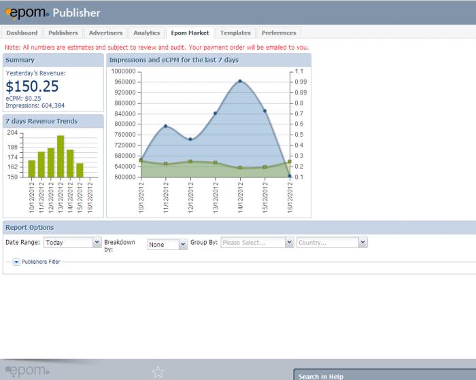Image resolution: width=476 pixels, height=380 pixels.
Task: Open the Preferences tab
Action: tap(279, 33)
